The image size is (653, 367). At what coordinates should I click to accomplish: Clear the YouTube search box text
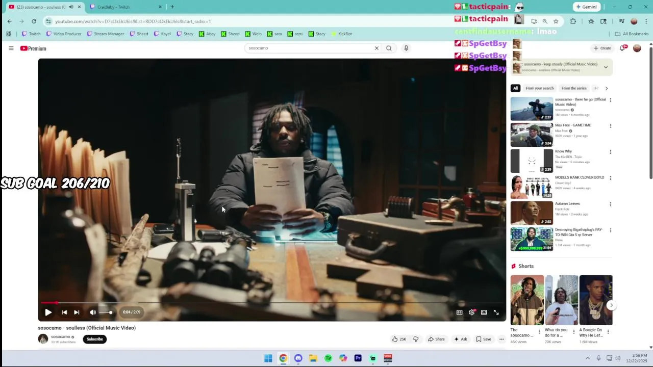pos(376,48)
